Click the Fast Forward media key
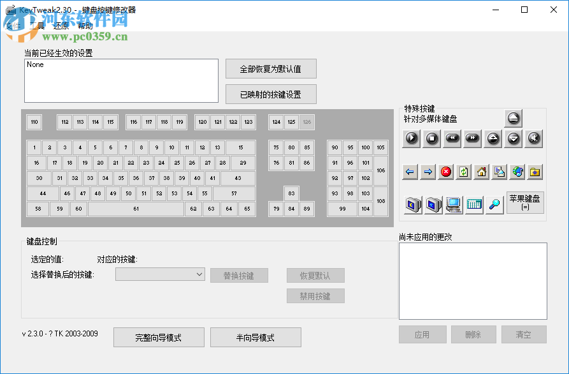This screenshot has width=569, height=374. click(x=472, y=138)
